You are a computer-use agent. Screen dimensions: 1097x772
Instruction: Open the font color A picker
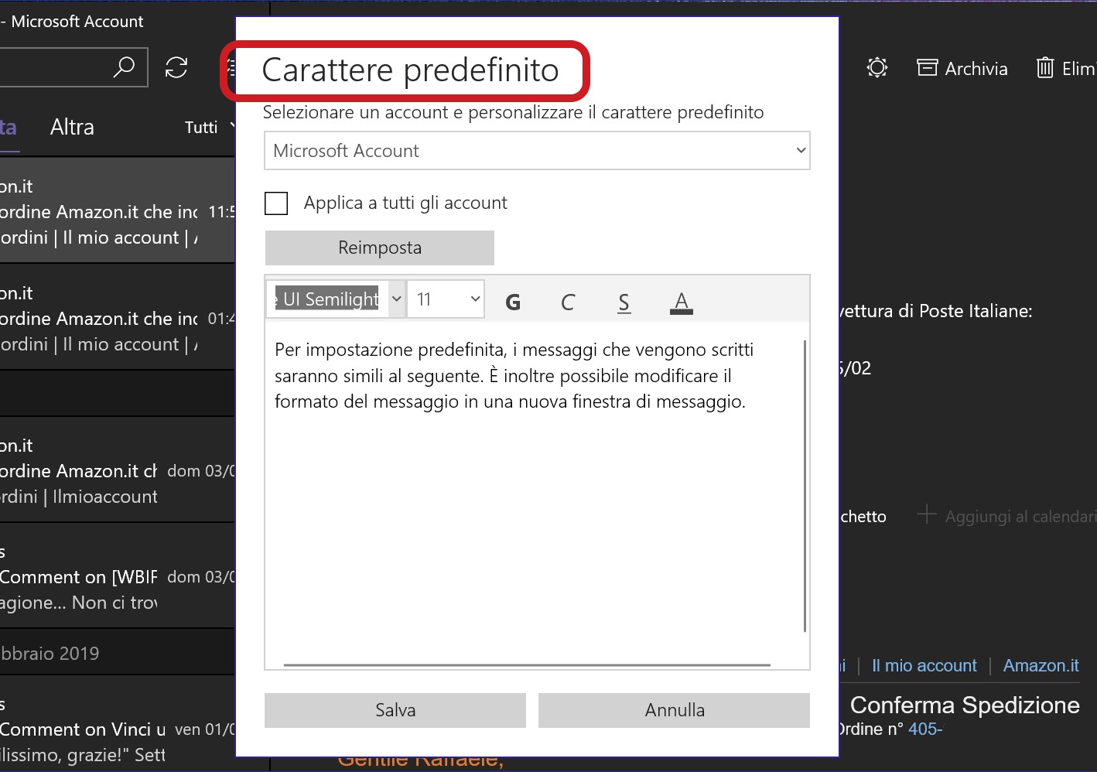[x=681, y=302]
